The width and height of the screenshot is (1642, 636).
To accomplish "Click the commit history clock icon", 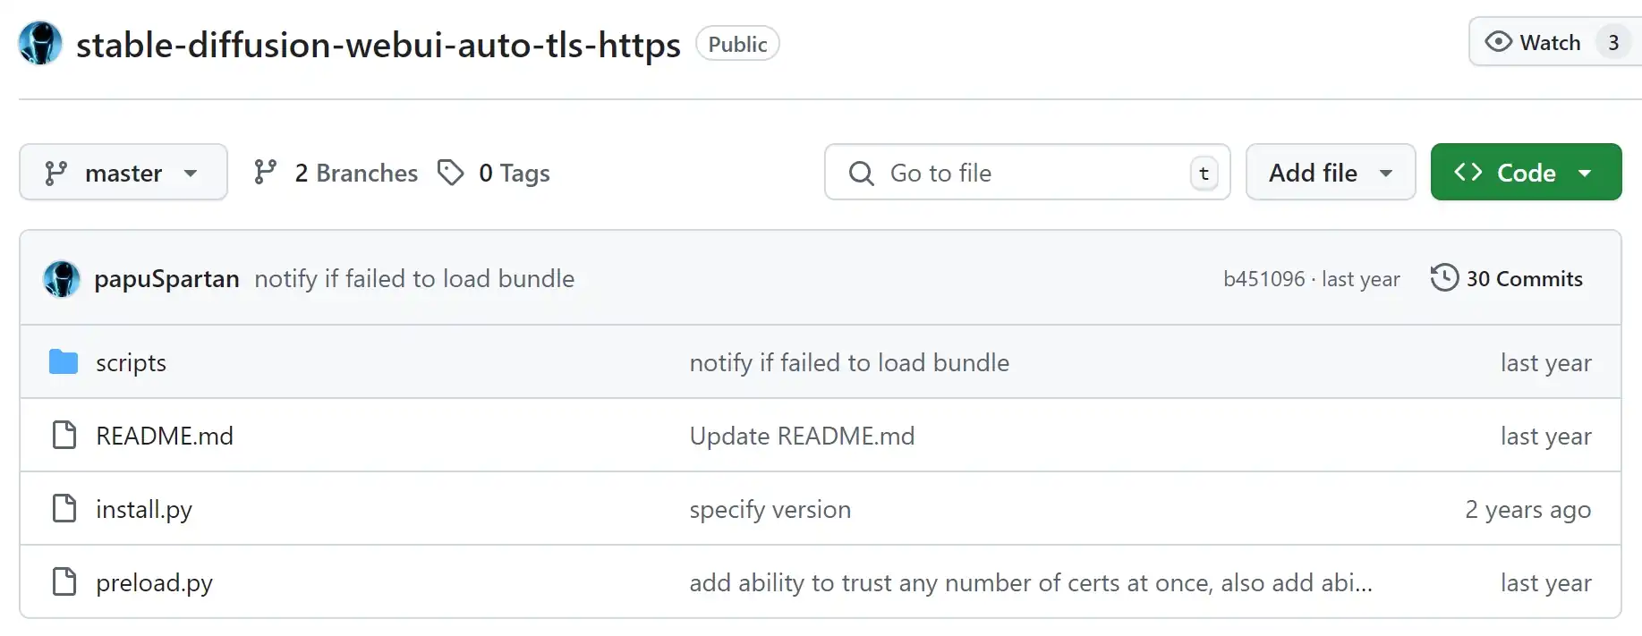I will click(1444, 278).
